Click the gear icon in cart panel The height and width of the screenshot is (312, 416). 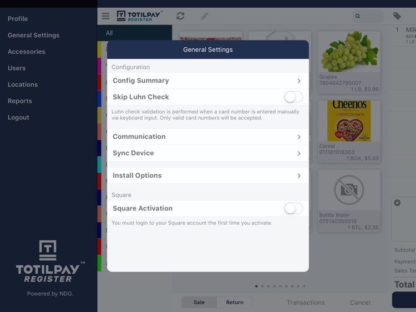click(x=397, y=203)
